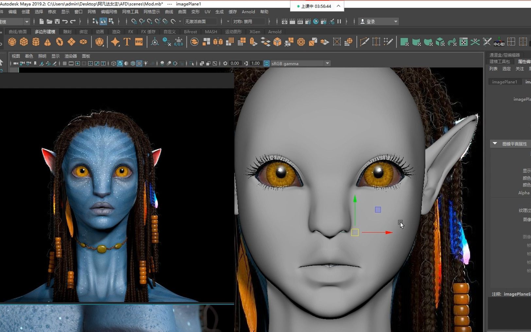Select the Type tool (T) on the shelf
This screenshot has width=531, height=332.
point(127,42)
